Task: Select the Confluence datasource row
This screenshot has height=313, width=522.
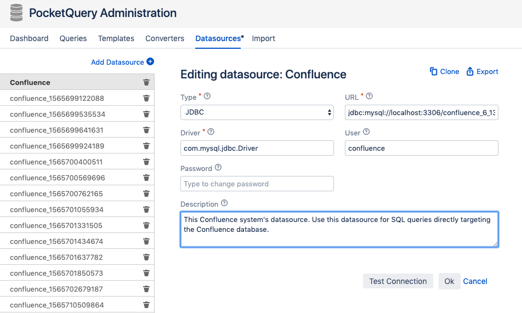Action: pos(77,82)
